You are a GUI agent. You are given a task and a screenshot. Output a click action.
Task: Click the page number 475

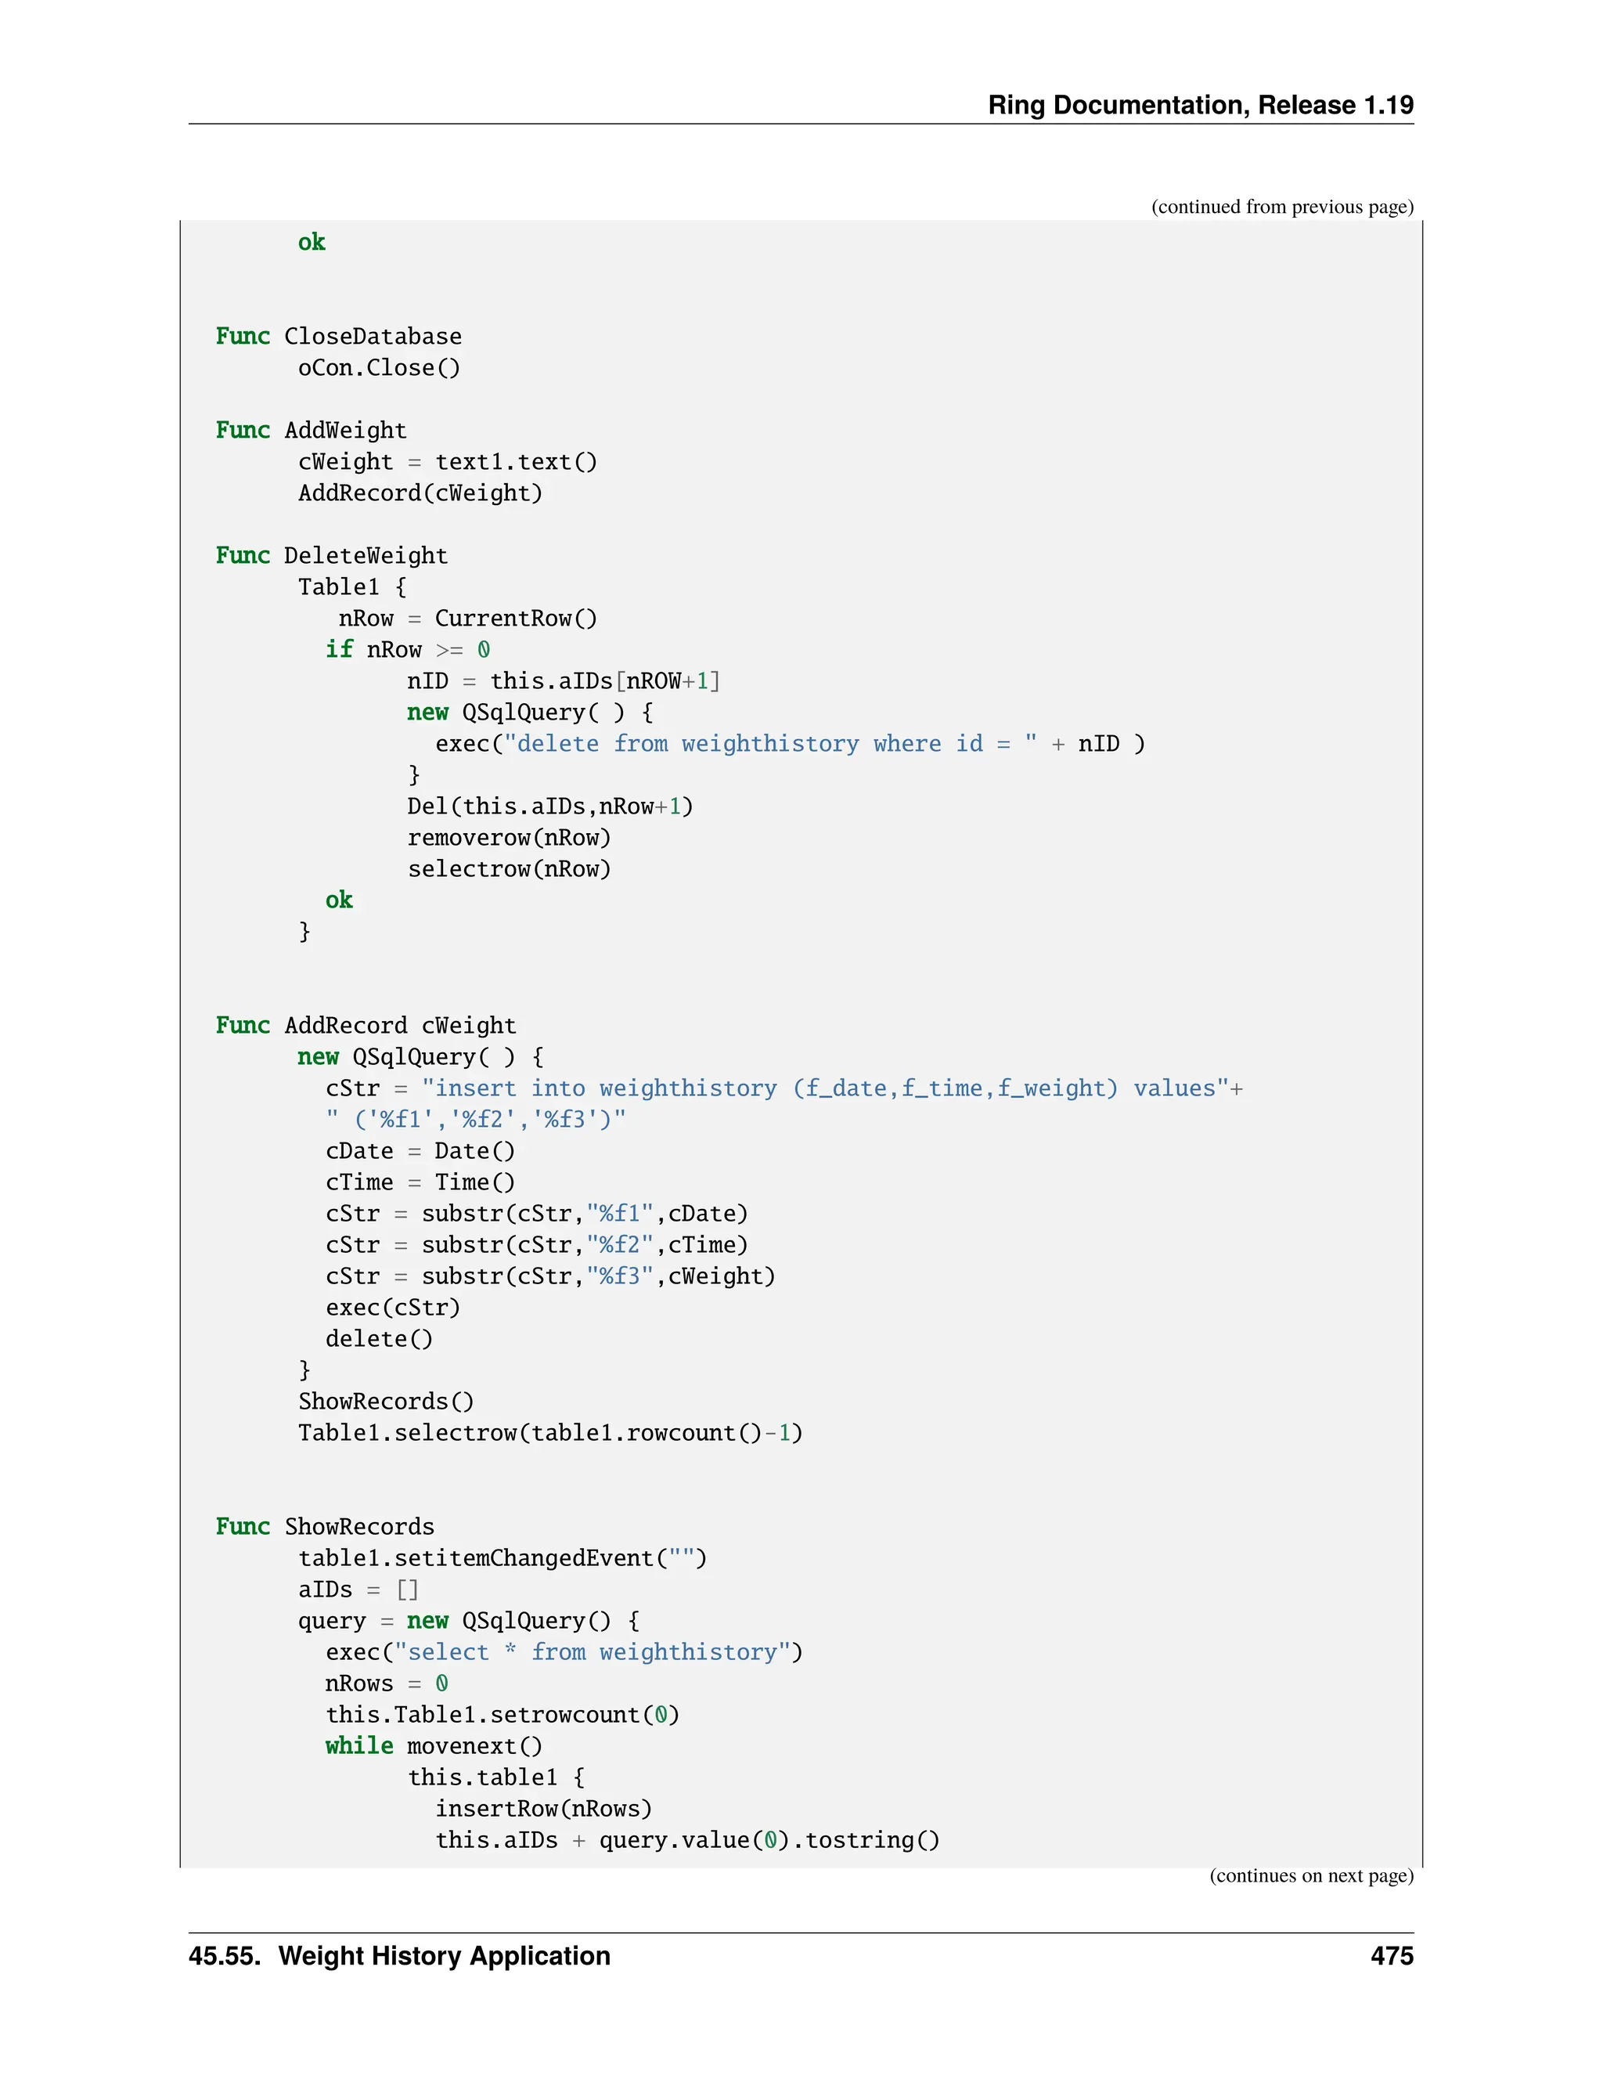[x=1392, y=1956]
